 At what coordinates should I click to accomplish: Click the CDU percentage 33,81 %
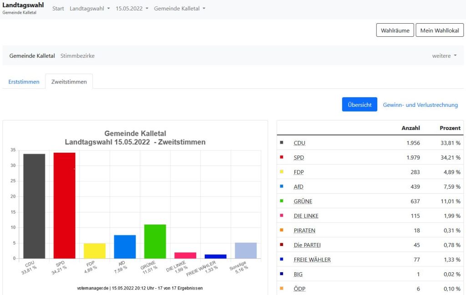(450, 143)
